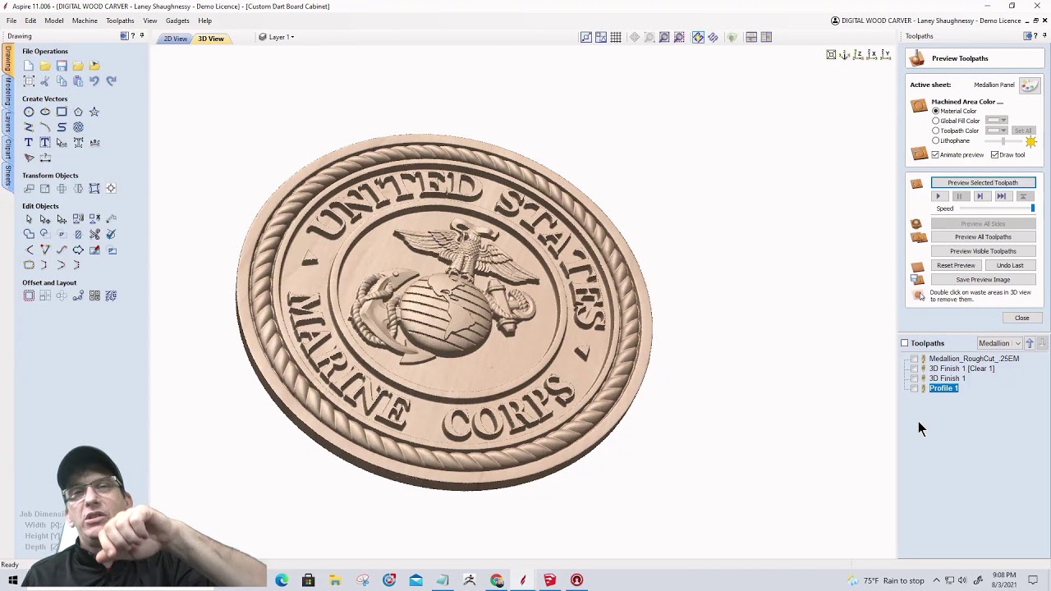This screenshot has width=1051, height=591.
Task: Open the Node Editing tool
Action: point(45,219)
